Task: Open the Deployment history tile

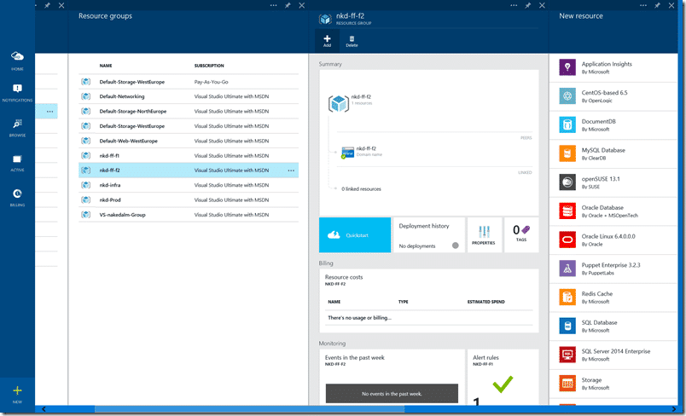Action: [x=428, y=235]
